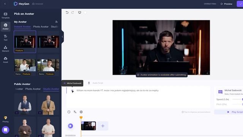Click the timeline time readout 00:00:00:04
243x137 pixels.
pyautogui.click(x=70, y=135)
